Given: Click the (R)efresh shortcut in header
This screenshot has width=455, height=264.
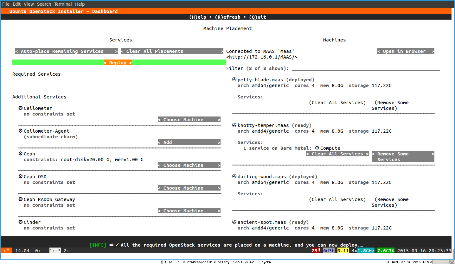Looking at the screenshot, I should 227,17.
